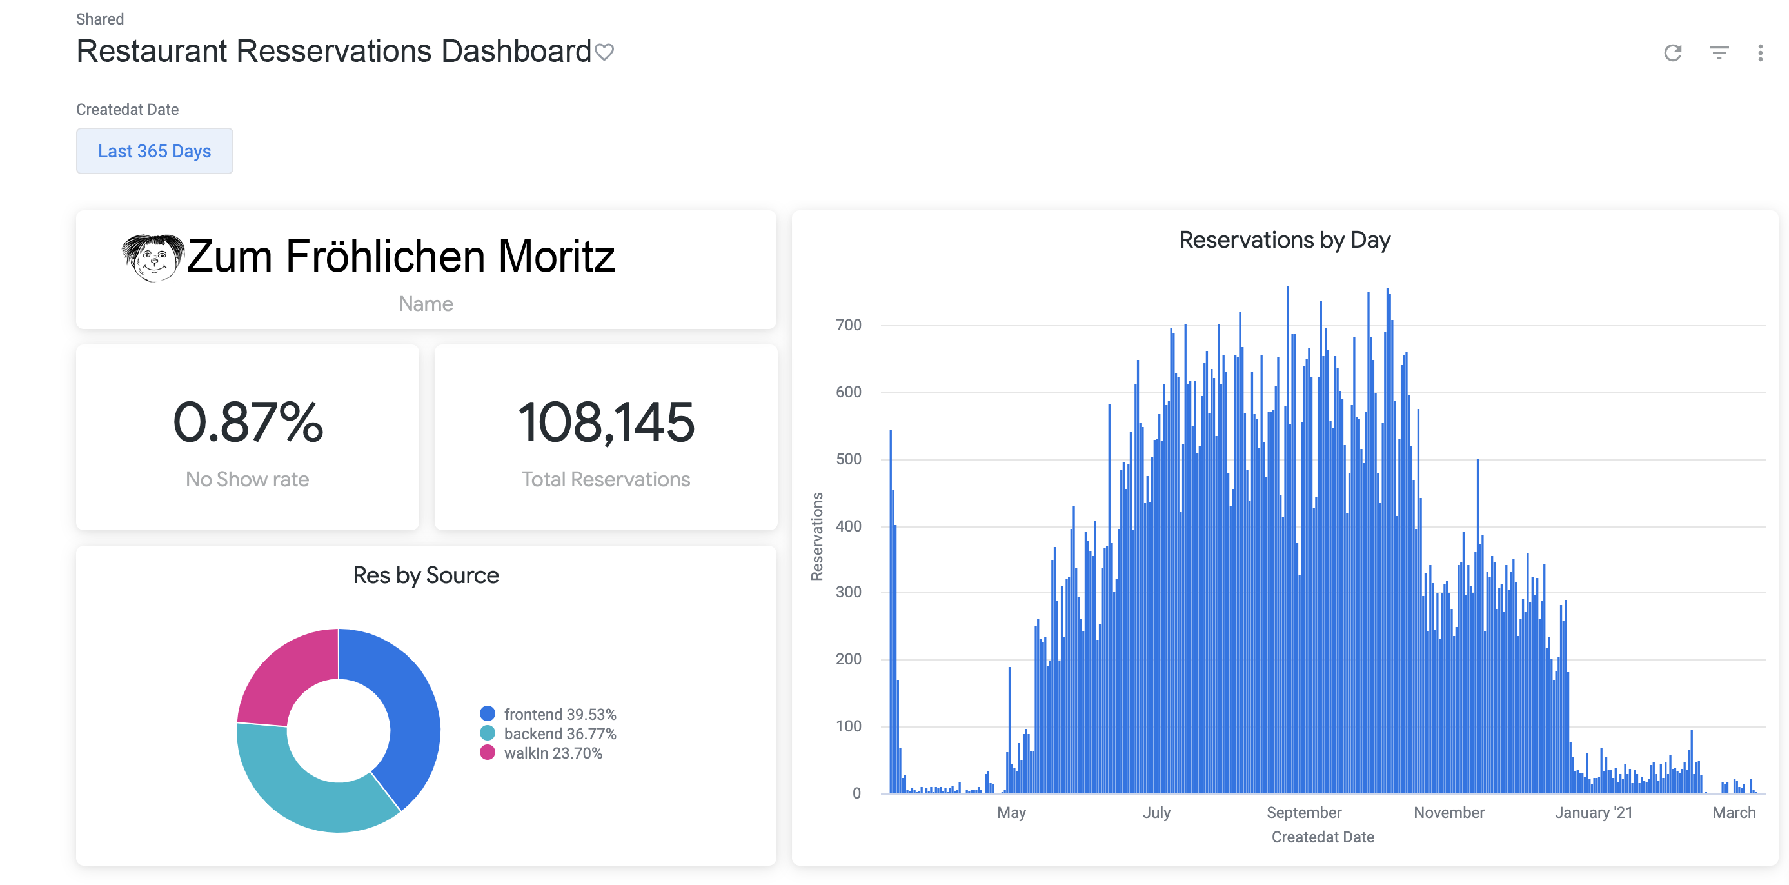Open the Last 365 Days filter
Viewport: 1789px width, 885px height.
tap(154, 151)
